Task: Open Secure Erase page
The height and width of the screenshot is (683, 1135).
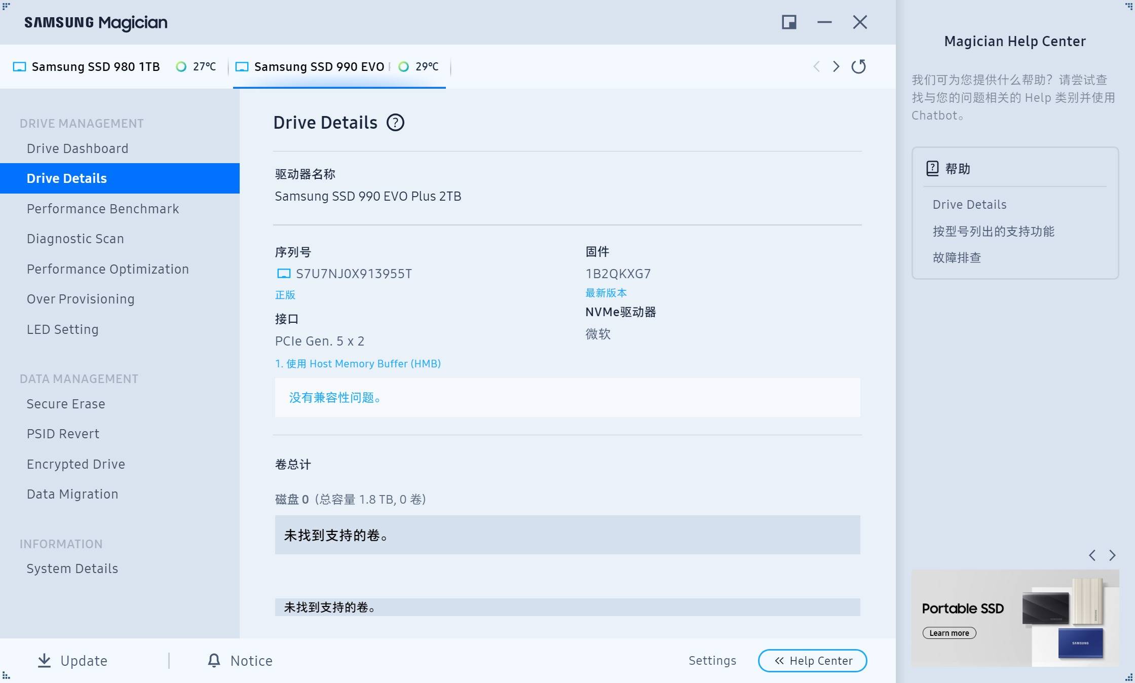Action: [66, 404]
